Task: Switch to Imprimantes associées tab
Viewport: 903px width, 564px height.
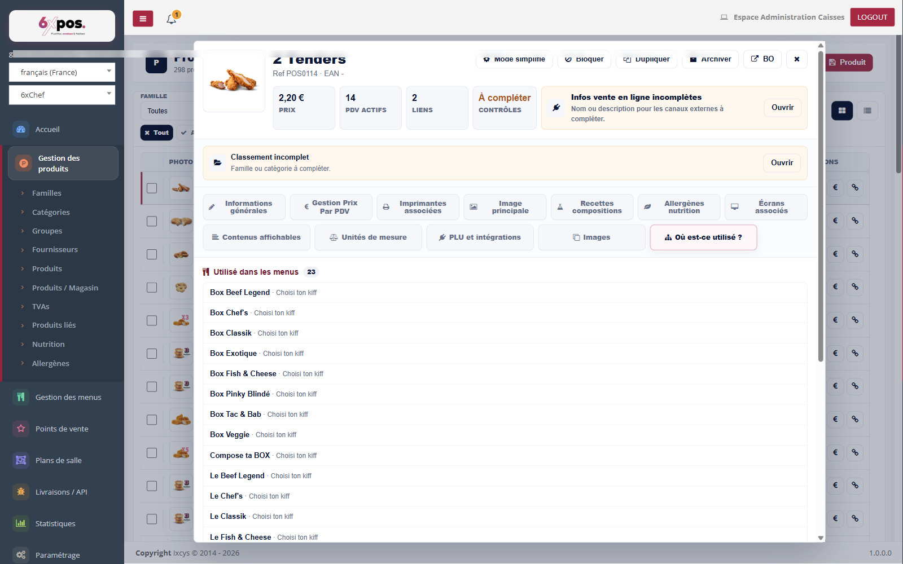Action: [418, 207]
